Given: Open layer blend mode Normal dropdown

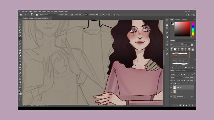Looking at the screenshot, I should click(177, 78).
